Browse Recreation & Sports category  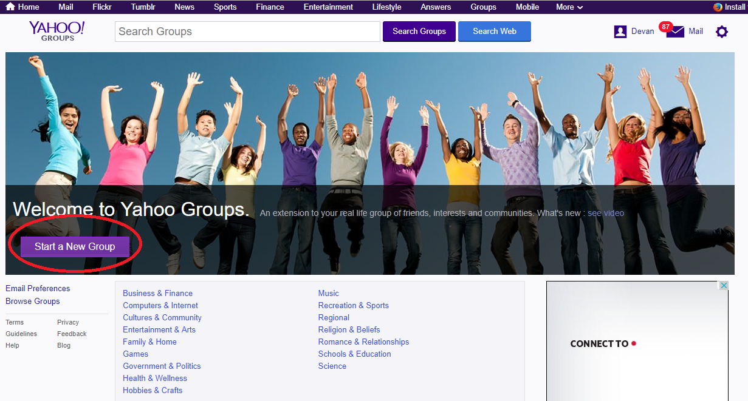354,305
